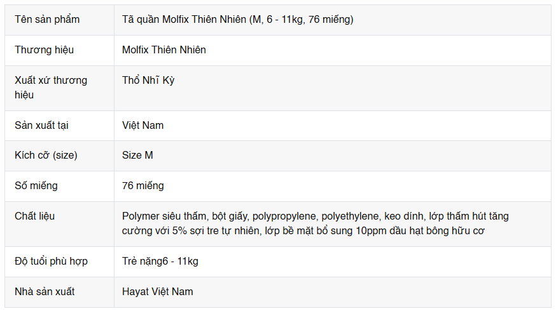
Task: Select the "76 miếng" value cell
Action: click(x=143, y=186)
